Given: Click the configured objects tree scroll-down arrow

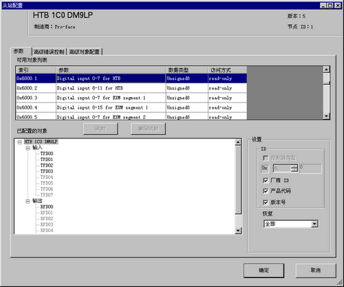Looking at the screenshot, I should pos(238,231).
